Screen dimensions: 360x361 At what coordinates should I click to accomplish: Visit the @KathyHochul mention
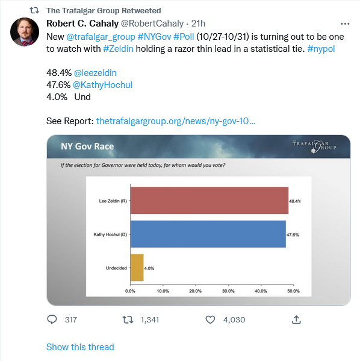click(102, 85)
